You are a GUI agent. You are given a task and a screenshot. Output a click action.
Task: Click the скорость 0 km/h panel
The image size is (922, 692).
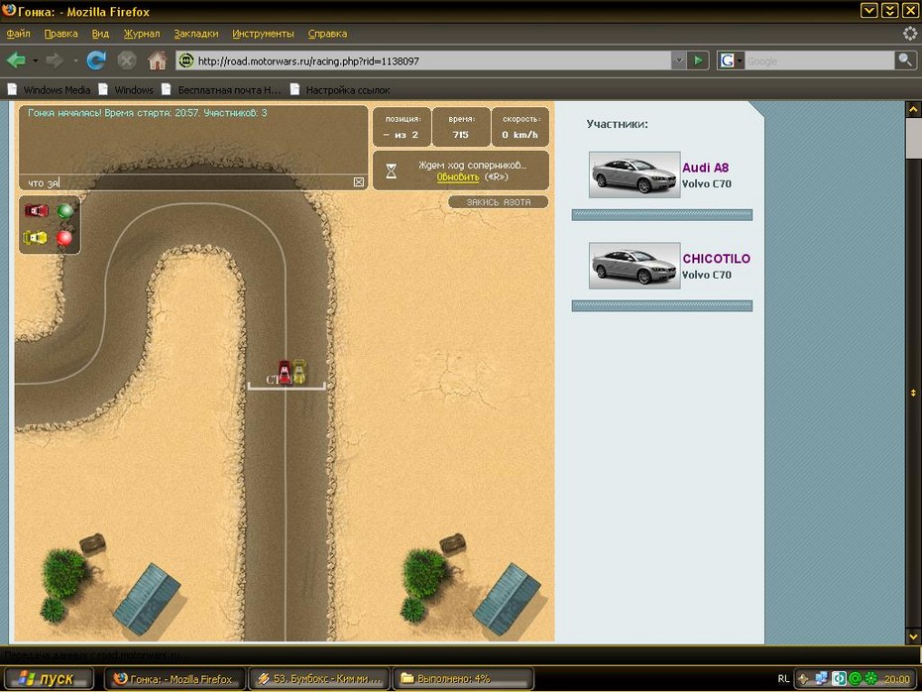tap(519, 127)
